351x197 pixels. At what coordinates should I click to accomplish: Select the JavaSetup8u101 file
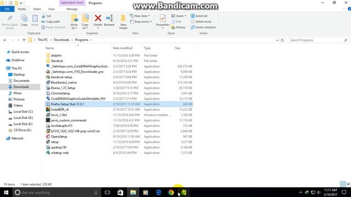coord(61,126)
